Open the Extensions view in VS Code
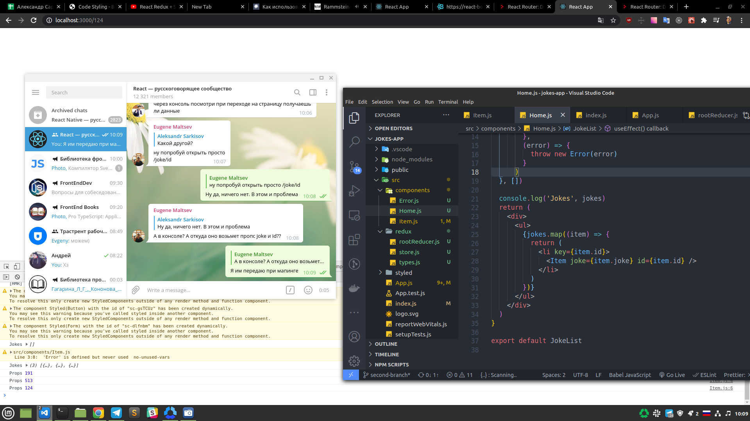The width and height of the screenshot is (750, 421). [354, 239]
